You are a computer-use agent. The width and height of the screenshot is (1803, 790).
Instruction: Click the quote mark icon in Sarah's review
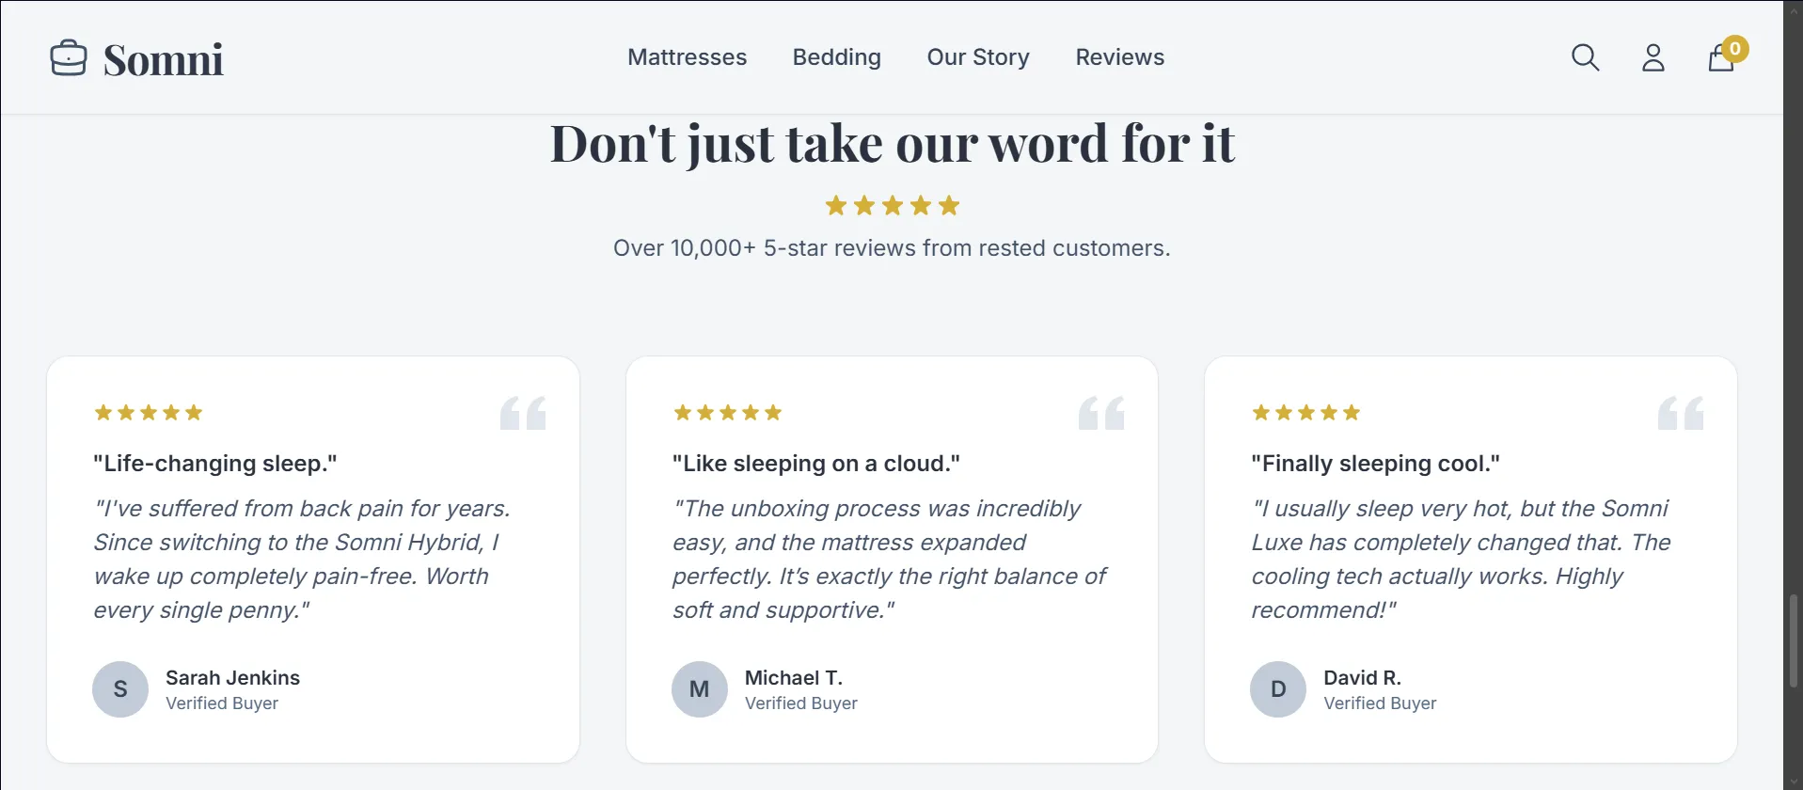[x=523, y=413]
